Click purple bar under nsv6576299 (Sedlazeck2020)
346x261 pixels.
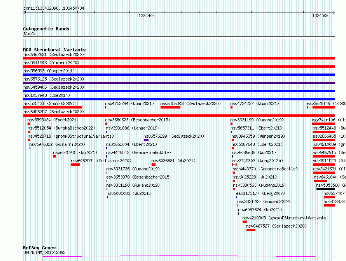click(146, 140)
